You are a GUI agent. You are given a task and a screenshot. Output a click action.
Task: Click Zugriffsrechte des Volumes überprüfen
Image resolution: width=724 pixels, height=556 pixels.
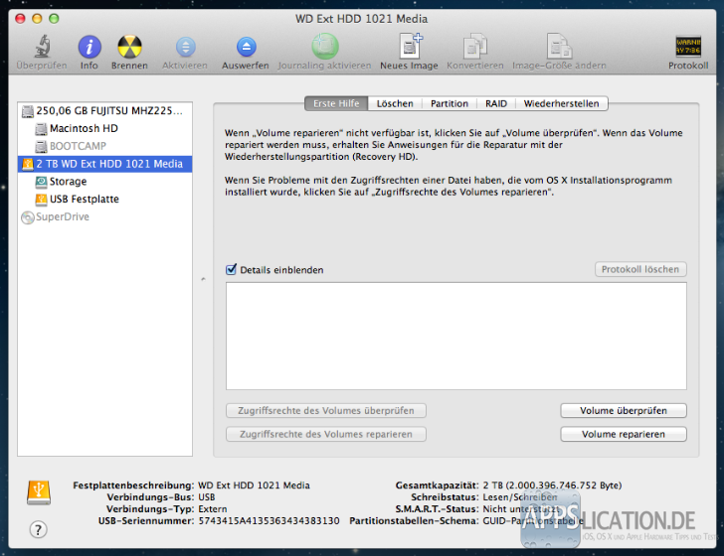pos(326,410)
